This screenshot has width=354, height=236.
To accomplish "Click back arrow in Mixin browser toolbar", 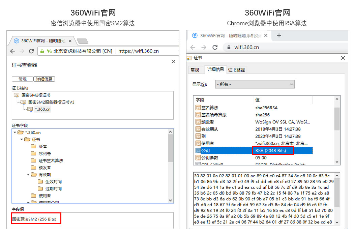I will pyautogui.click(x=13, y=51).
